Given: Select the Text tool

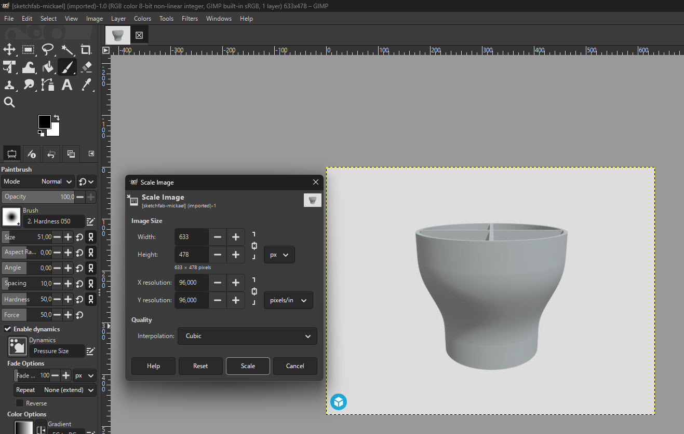Looking at the screenshot, I should (67, 85).
